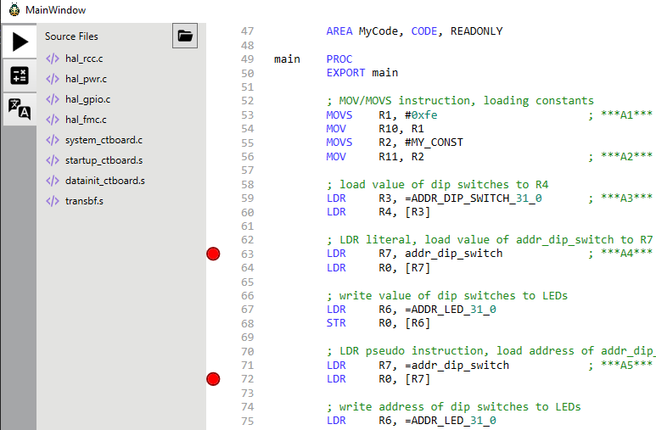Click the Source Files header label
This screenshot has width=656, height=430.
[x=71, y=36]
